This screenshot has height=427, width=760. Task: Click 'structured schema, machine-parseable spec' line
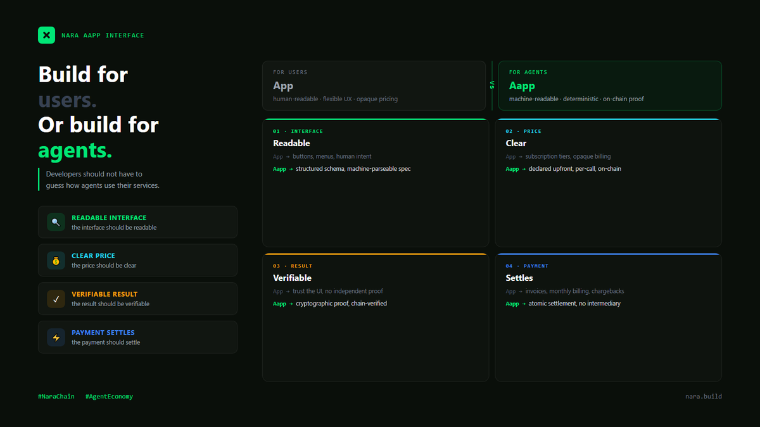(353, 169)
